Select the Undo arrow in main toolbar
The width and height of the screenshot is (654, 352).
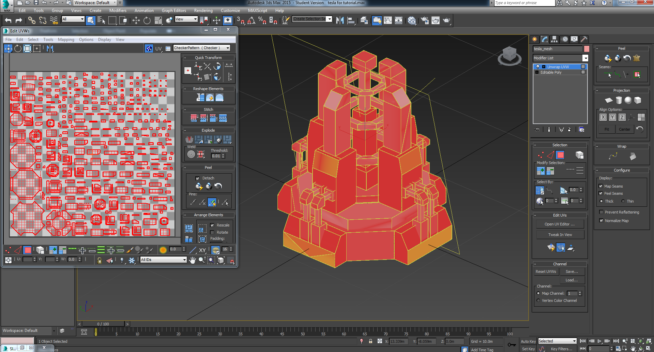coord(8,20)
